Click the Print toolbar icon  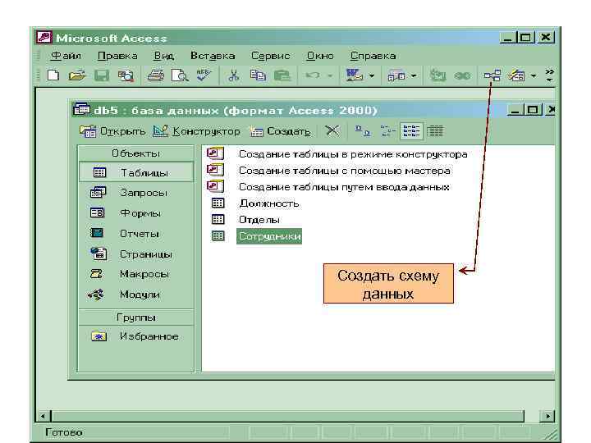156,75
